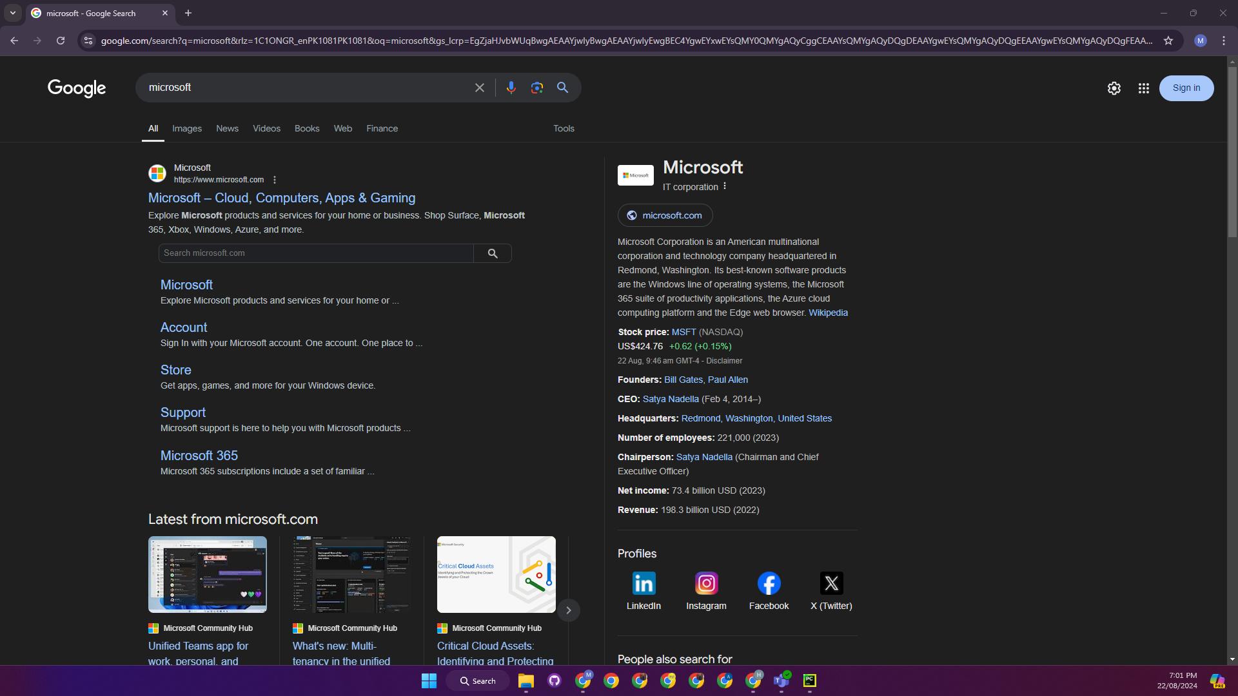Open Microsoft's Instagram profile icon
1238x696 pixels.
[x=706, y=583]
